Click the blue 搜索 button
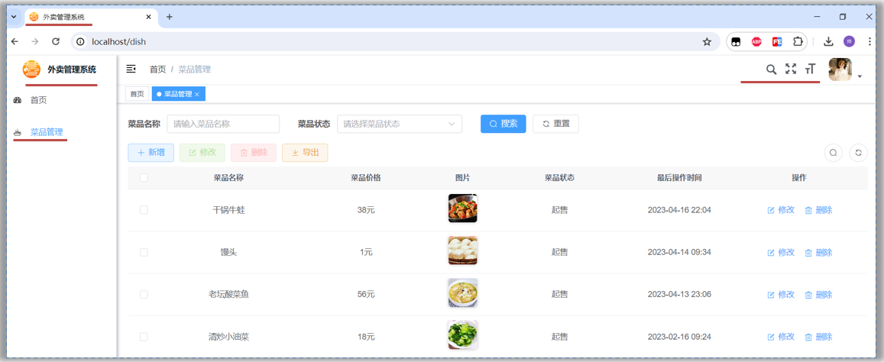Screen dimensions: 884x362 503,124
